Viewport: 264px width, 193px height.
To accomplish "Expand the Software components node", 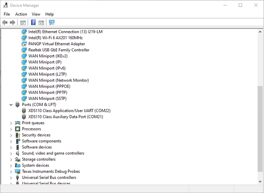I will [11, 141].
